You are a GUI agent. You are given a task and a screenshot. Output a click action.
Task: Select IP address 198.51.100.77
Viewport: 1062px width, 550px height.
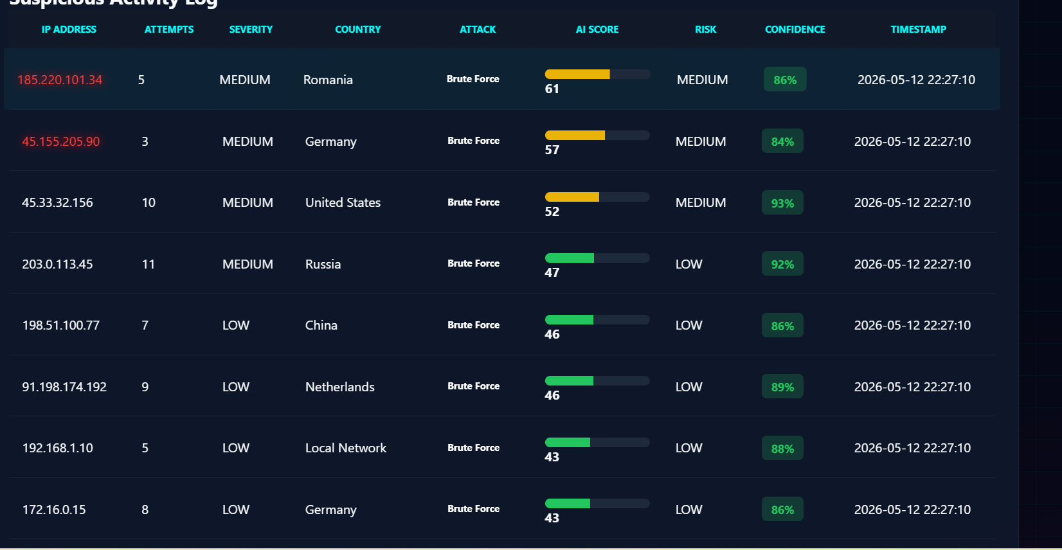tap(61, 325)
